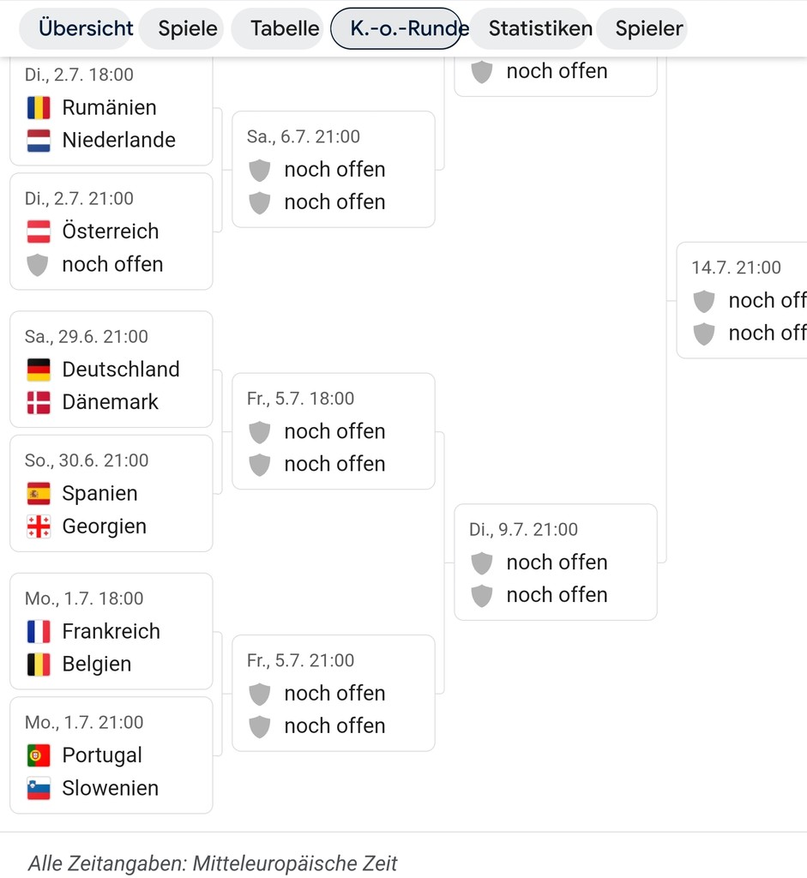
Task: Open the Frankreich vs Belgien match
Action: click(111, 631)
